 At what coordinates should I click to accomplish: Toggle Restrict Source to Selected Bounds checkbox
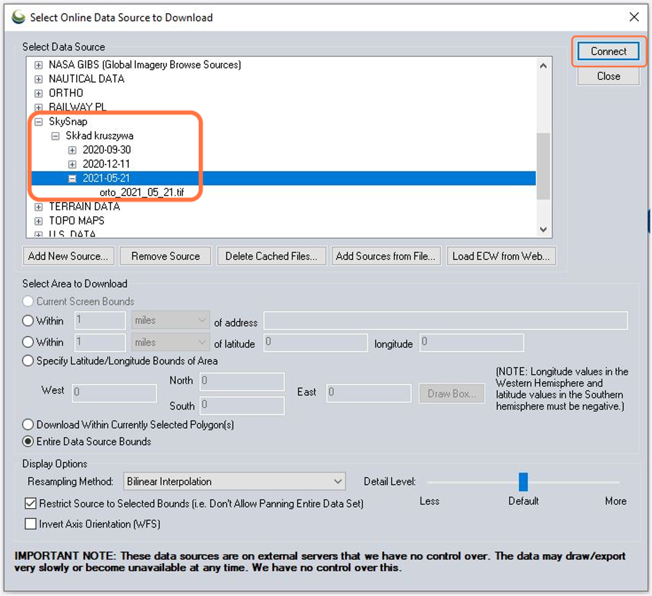31,504
